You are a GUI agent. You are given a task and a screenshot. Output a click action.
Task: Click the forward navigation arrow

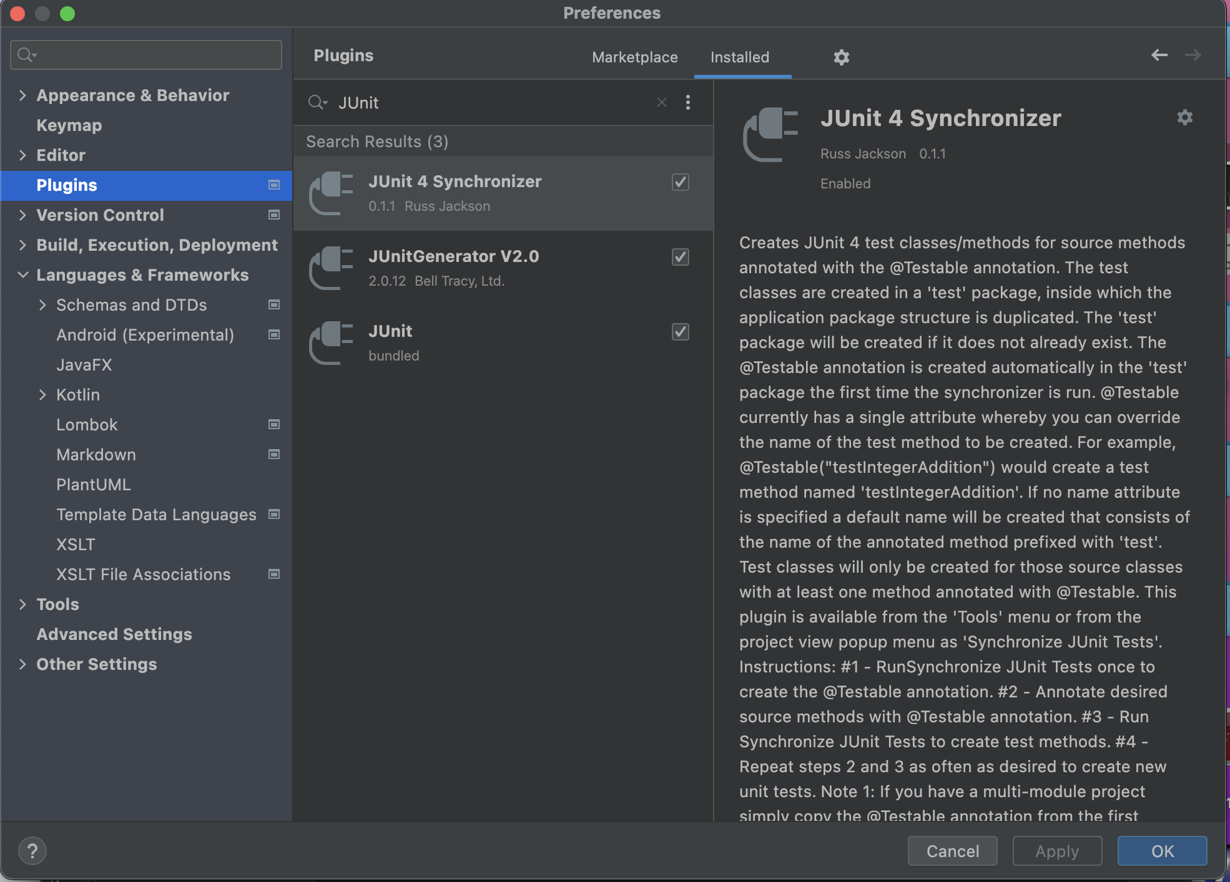click(x=1192, y=56)
